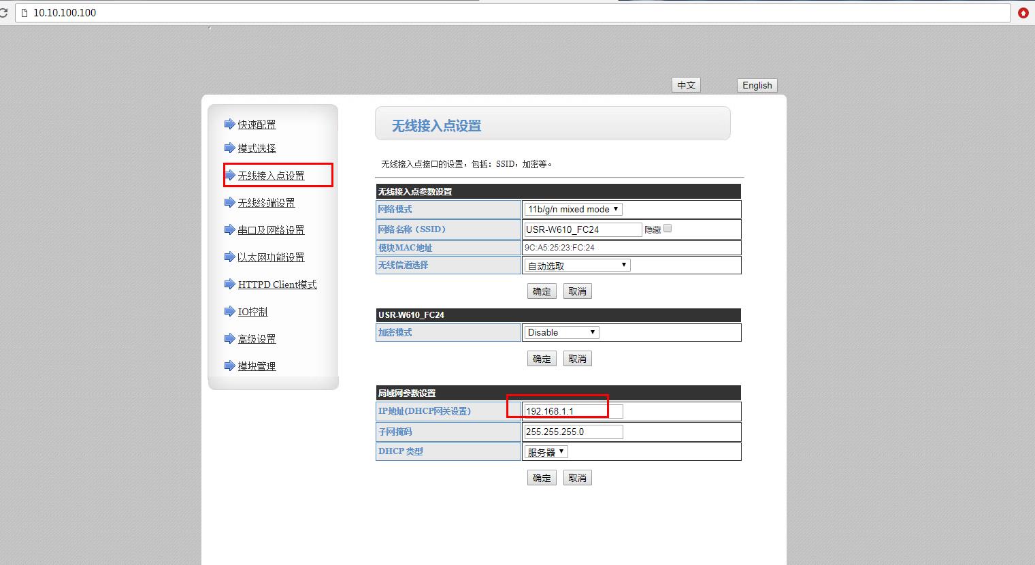This screenshot has width=1035, height=565.
Task: Click the arrow icon beside 快速配置
Action: 229,124
